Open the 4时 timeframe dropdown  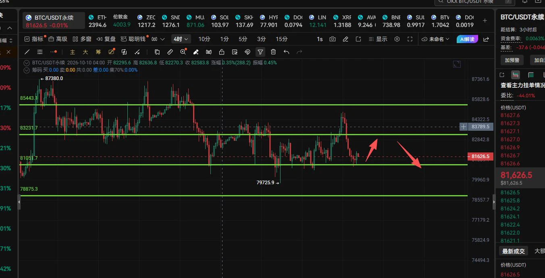tap(181, 39)
